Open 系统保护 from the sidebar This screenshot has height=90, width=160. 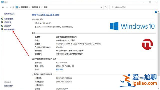coord(8,26)
